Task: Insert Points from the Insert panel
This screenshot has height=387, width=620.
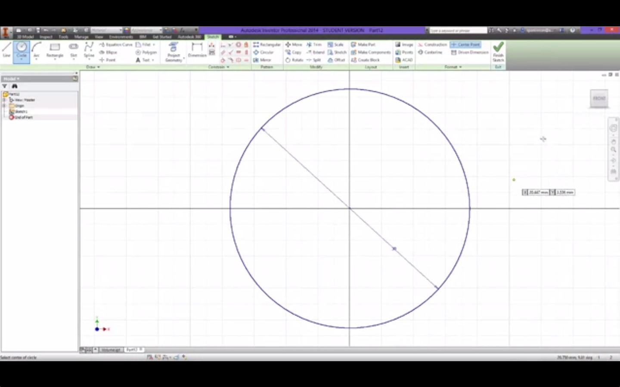Action: click(404, 52)
